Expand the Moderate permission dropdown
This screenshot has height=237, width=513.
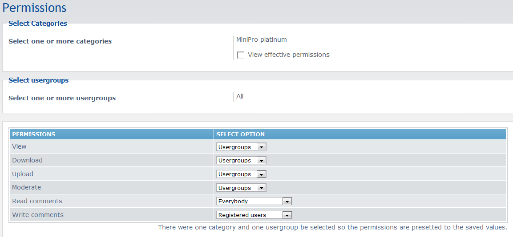click(241, 188)
